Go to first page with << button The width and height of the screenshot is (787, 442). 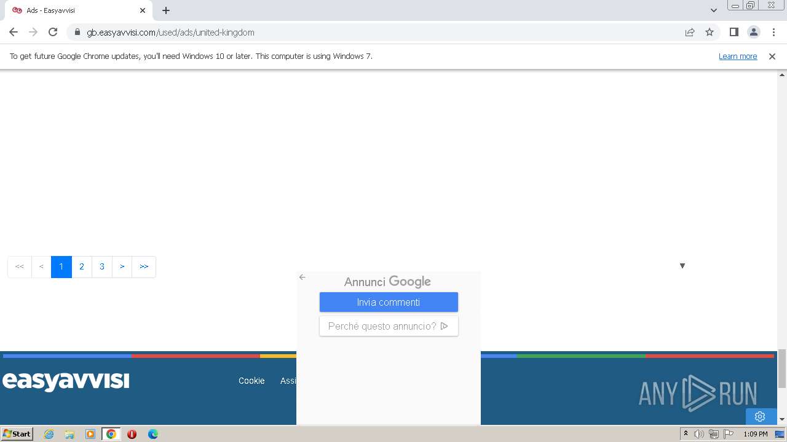point(20,266)
